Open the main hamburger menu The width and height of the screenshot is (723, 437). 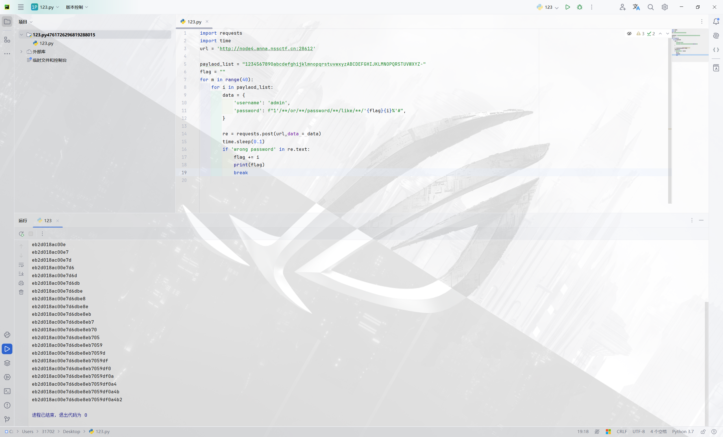(x=21, y=7)
